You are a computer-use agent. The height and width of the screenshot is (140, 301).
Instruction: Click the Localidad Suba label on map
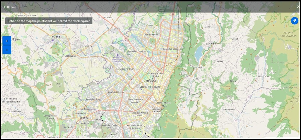tap(151, 34)
